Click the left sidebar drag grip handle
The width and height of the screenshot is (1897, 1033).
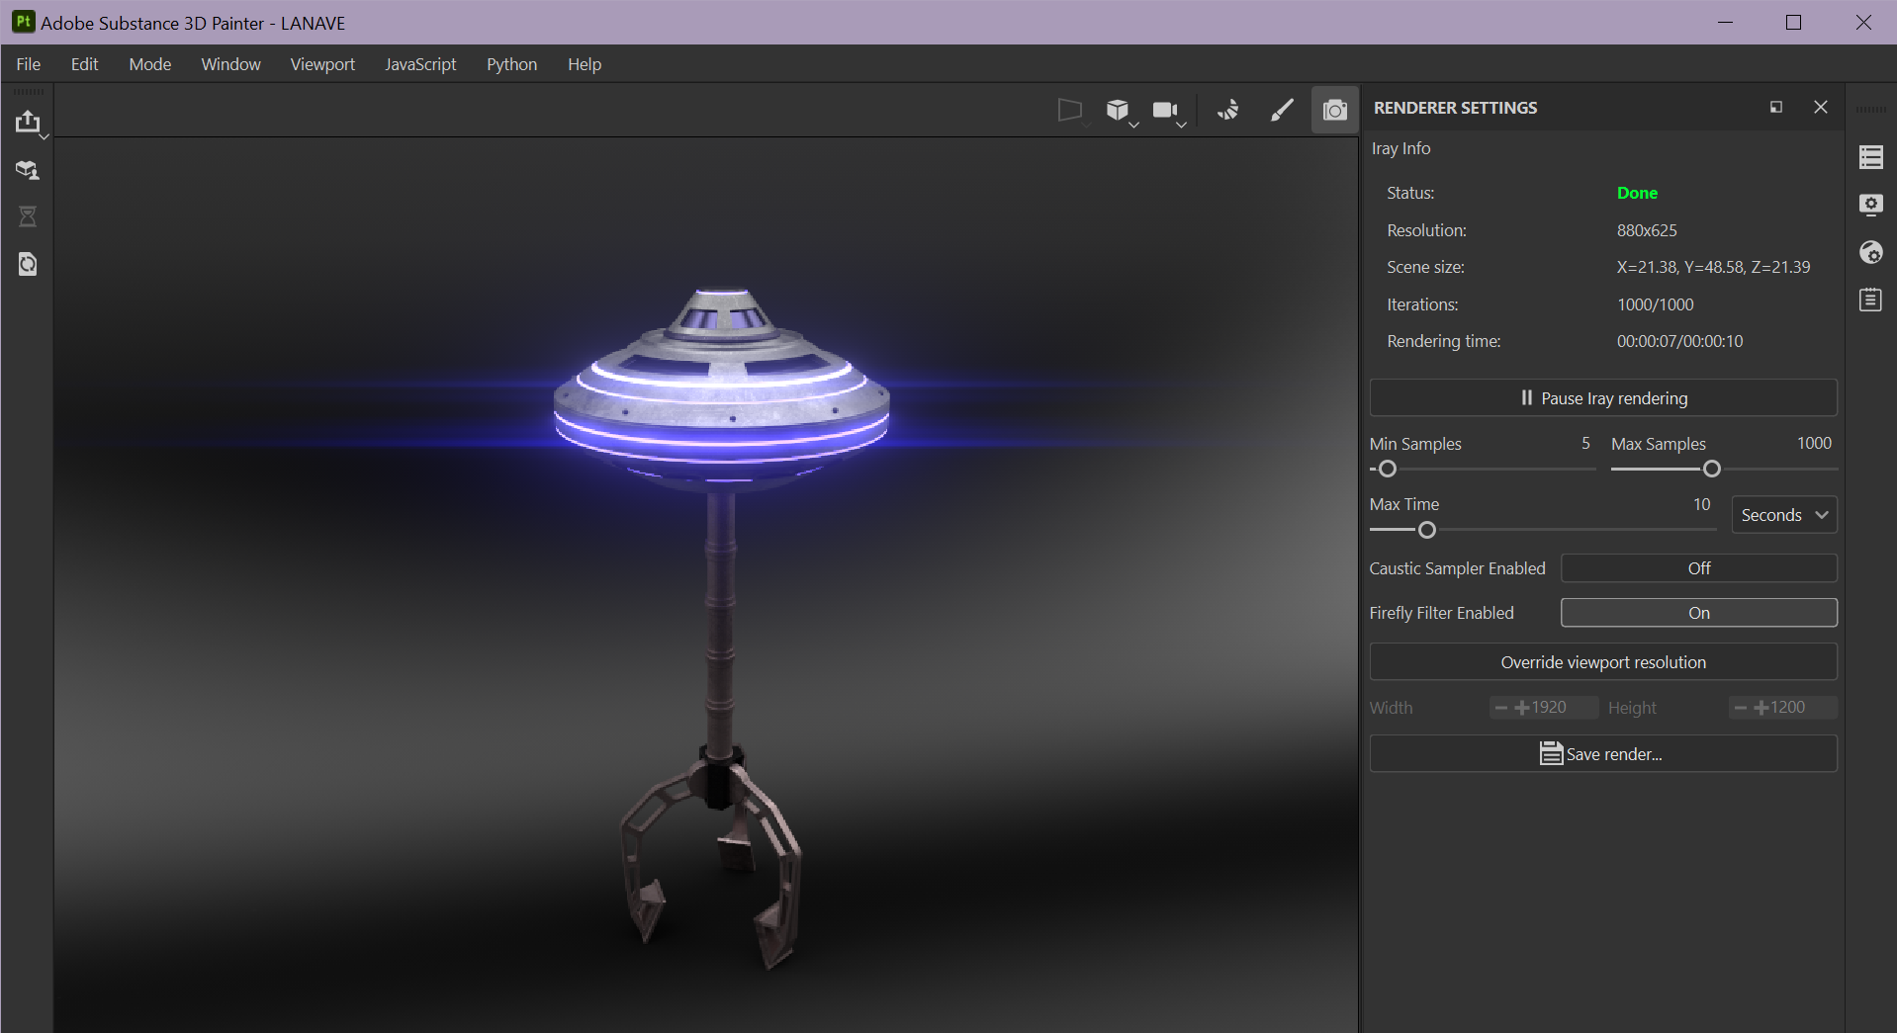point(28,91)
